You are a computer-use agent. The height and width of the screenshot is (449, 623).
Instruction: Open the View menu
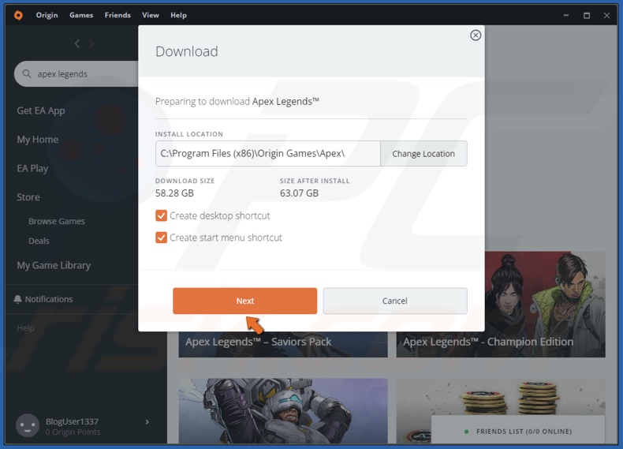tap(151, 15)
